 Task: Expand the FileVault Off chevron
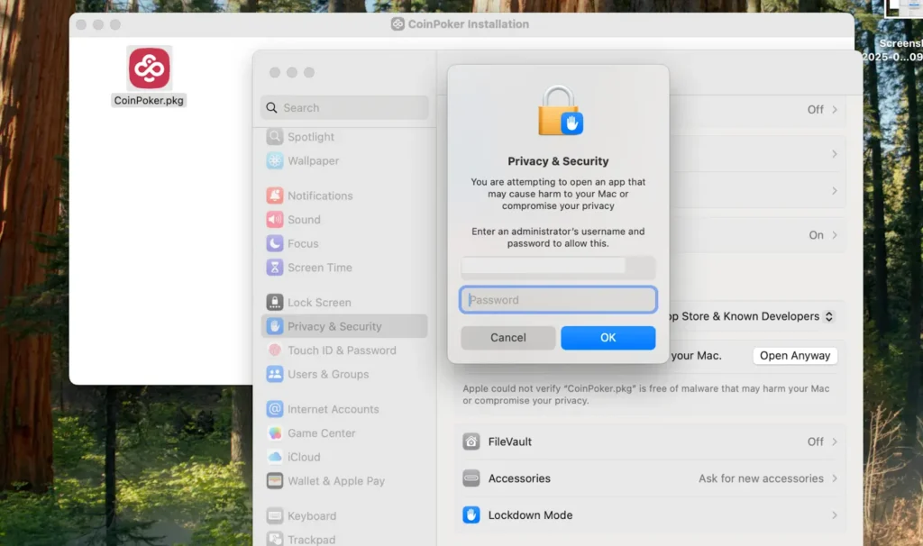[835, 441]
